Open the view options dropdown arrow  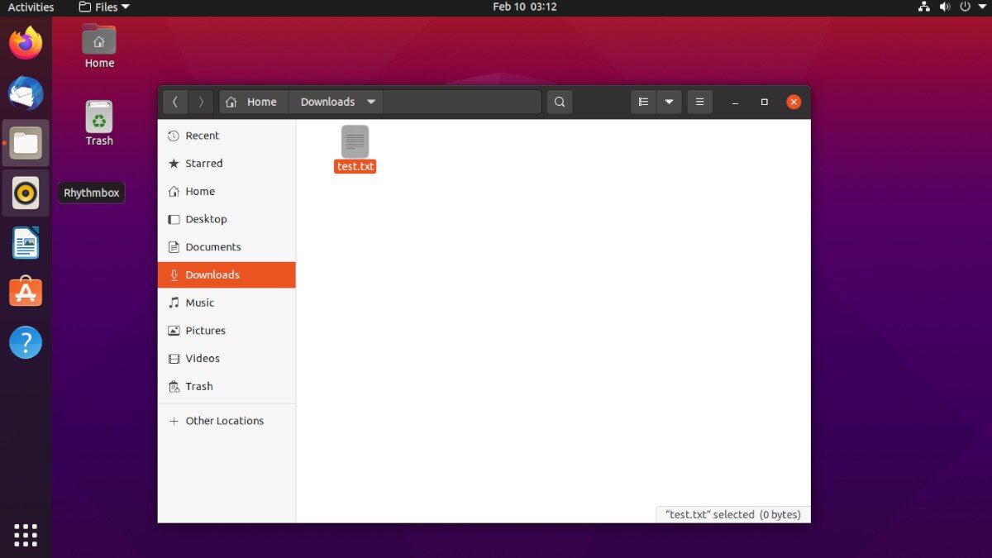click(x=669, y=102)
